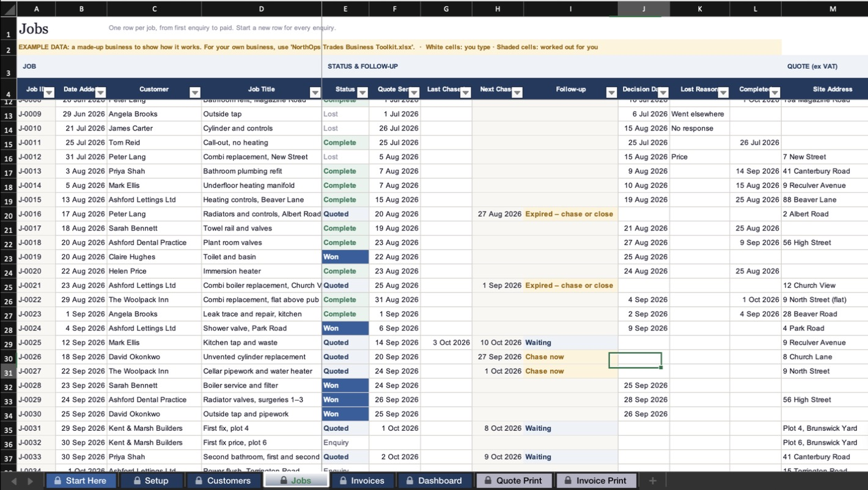Screen dimensions: 868x490
Task: Select column E header
Action: pos(345,9)
